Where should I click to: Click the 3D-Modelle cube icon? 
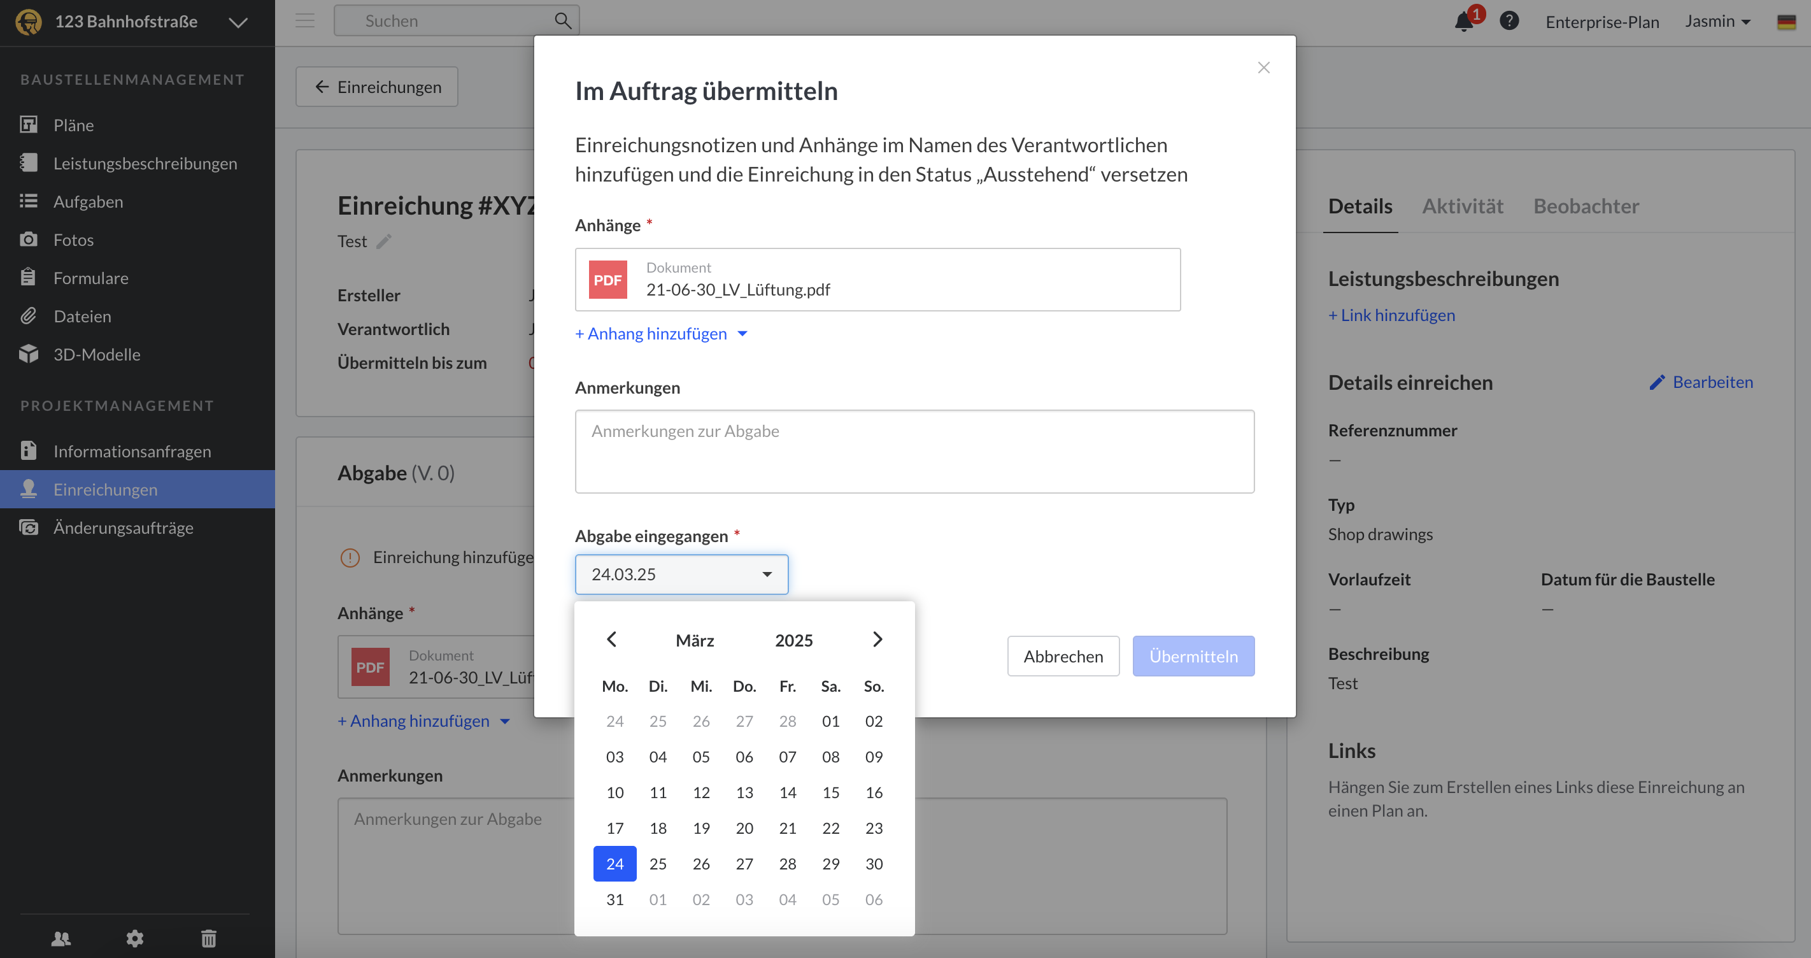29,354
